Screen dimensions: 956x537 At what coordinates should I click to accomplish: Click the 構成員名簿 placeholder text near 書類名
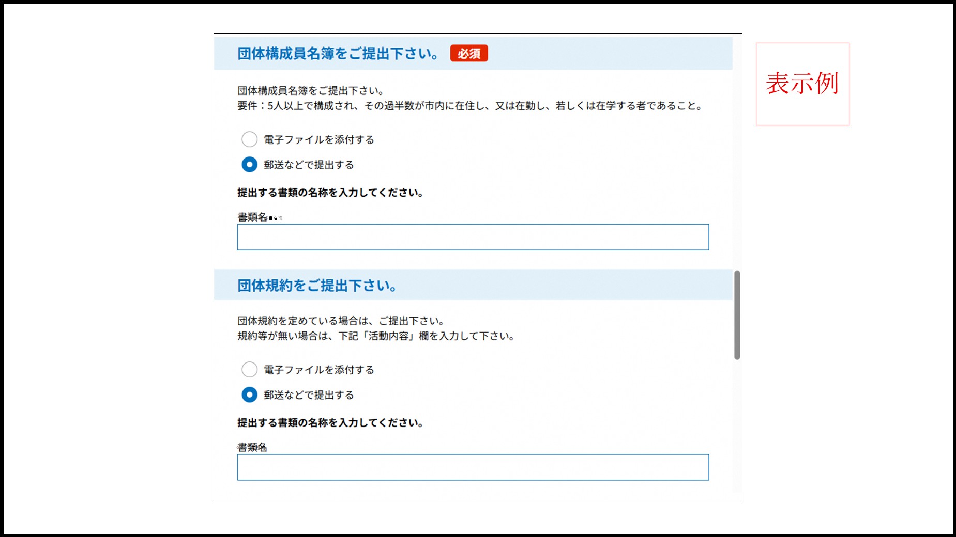[276, 217]
